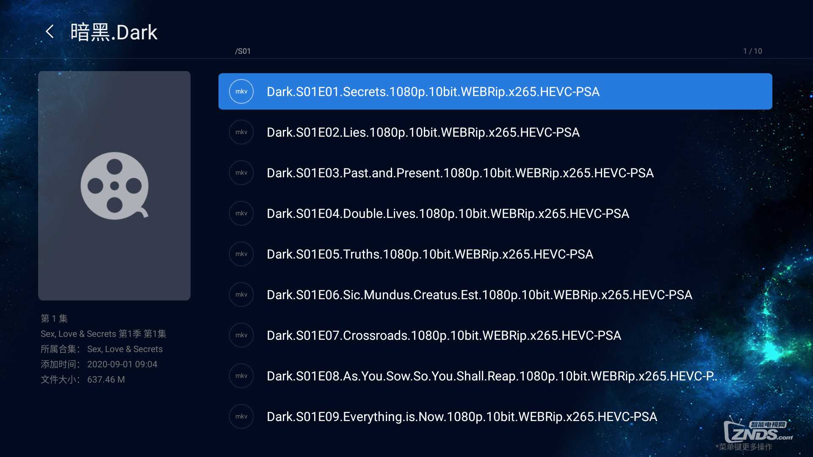813x457 pixels.
Task: Click the file size 637.46 M
Action: [x=106, y=380]
